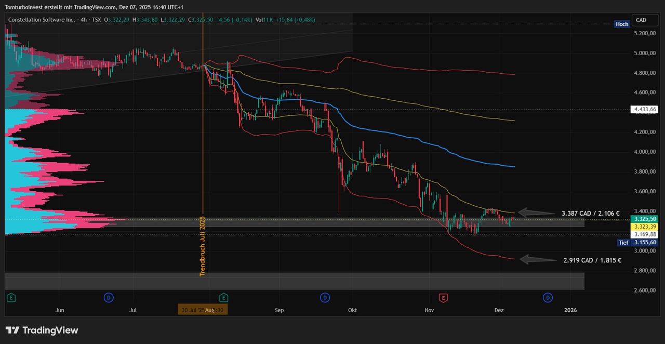Select the arrow pointing at 3.387 CAD
665x344 pixels.
(x=537, y=213)
